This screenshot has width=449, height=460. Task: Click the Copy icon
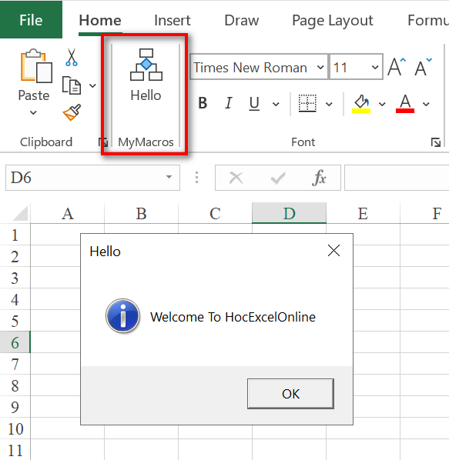72,85
